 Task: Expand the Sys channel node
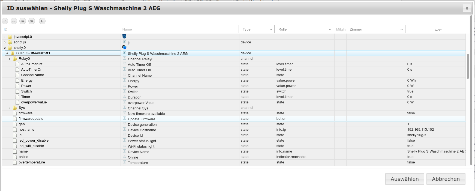10,108
